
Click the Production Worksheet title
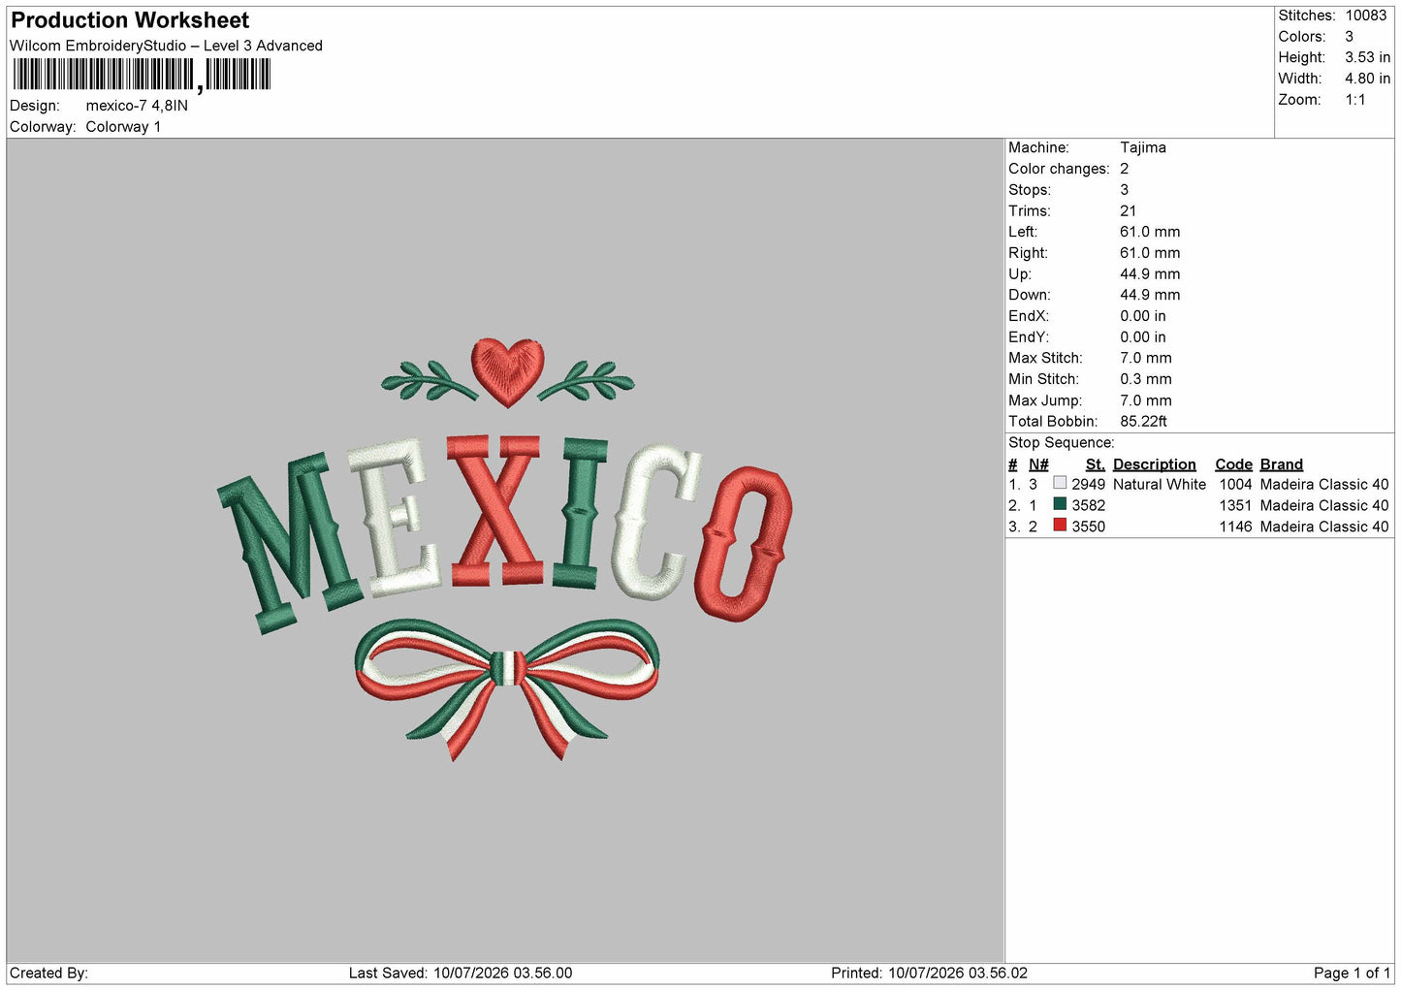(x=130, y=20)
